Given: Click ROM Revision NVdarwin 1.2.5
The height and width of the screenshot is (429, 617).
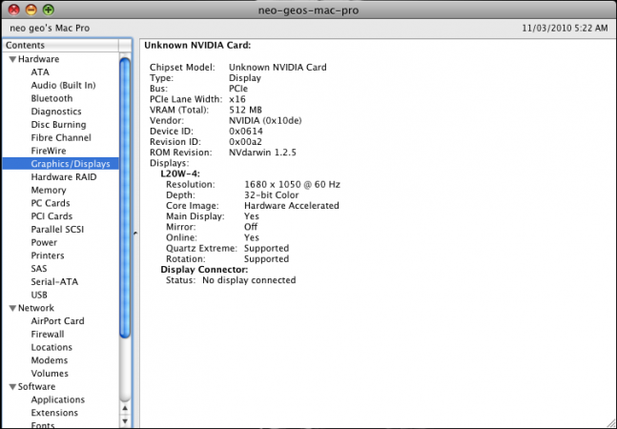Looking at the screenshot, I should [262, 153].
